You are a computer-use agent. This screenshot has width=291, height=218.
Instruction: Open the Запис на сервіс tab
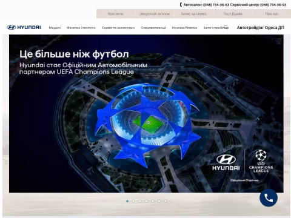193,14
